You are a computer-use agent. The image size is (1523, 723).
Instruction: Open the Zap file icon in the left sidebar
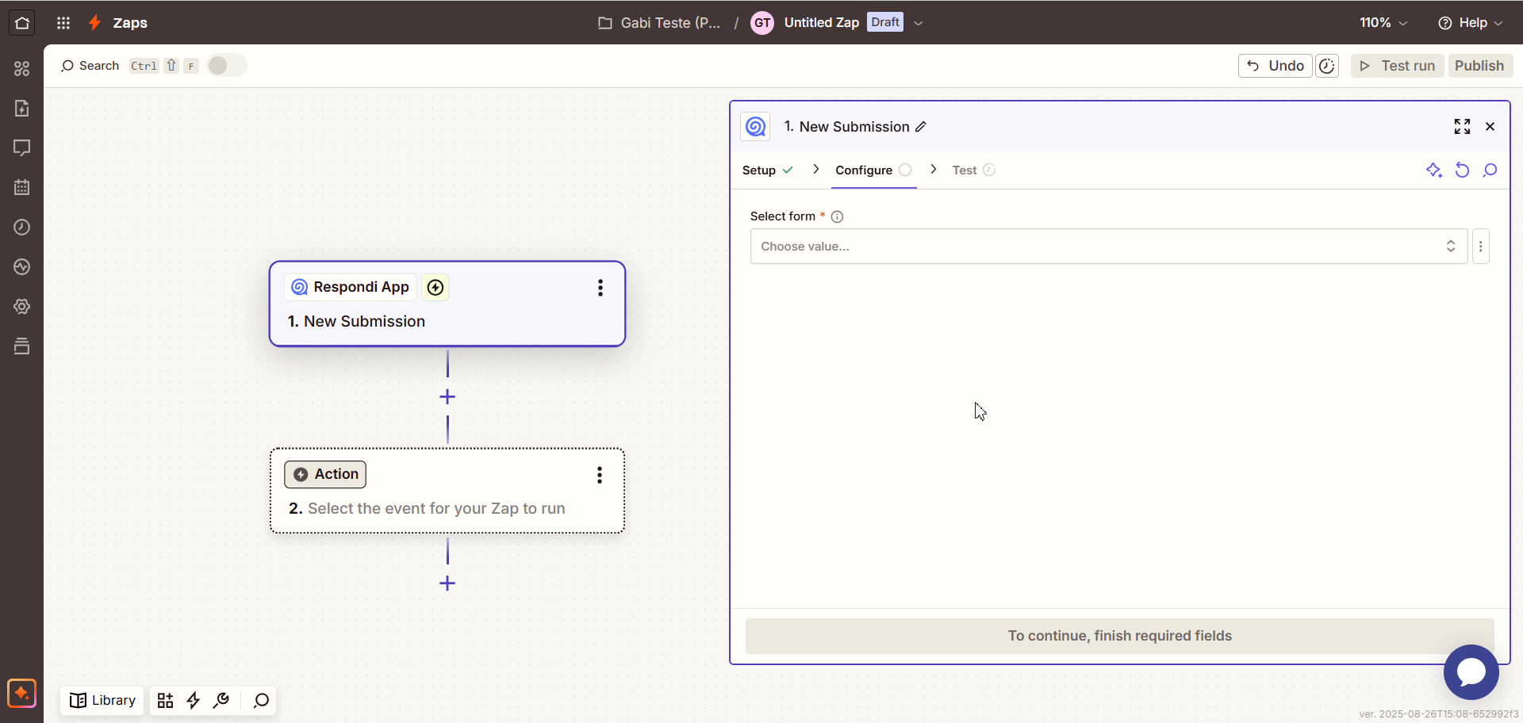click(x=22, y=108)
